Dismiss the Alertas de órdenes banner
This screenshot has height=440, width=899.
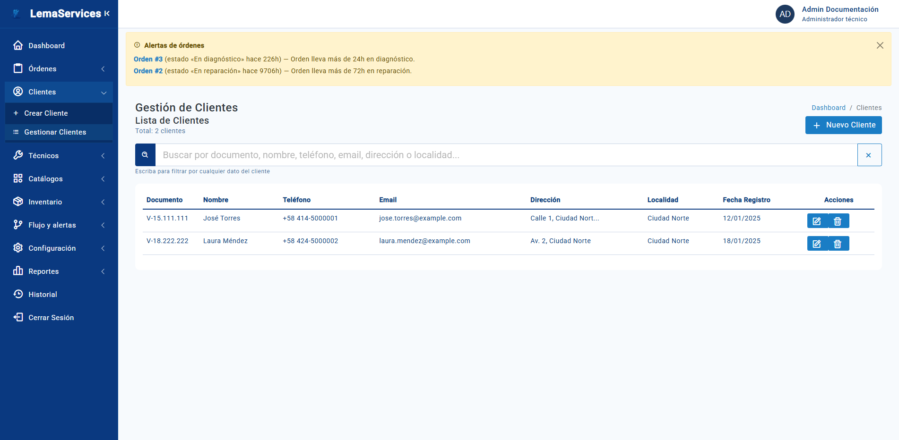[880, 45]
